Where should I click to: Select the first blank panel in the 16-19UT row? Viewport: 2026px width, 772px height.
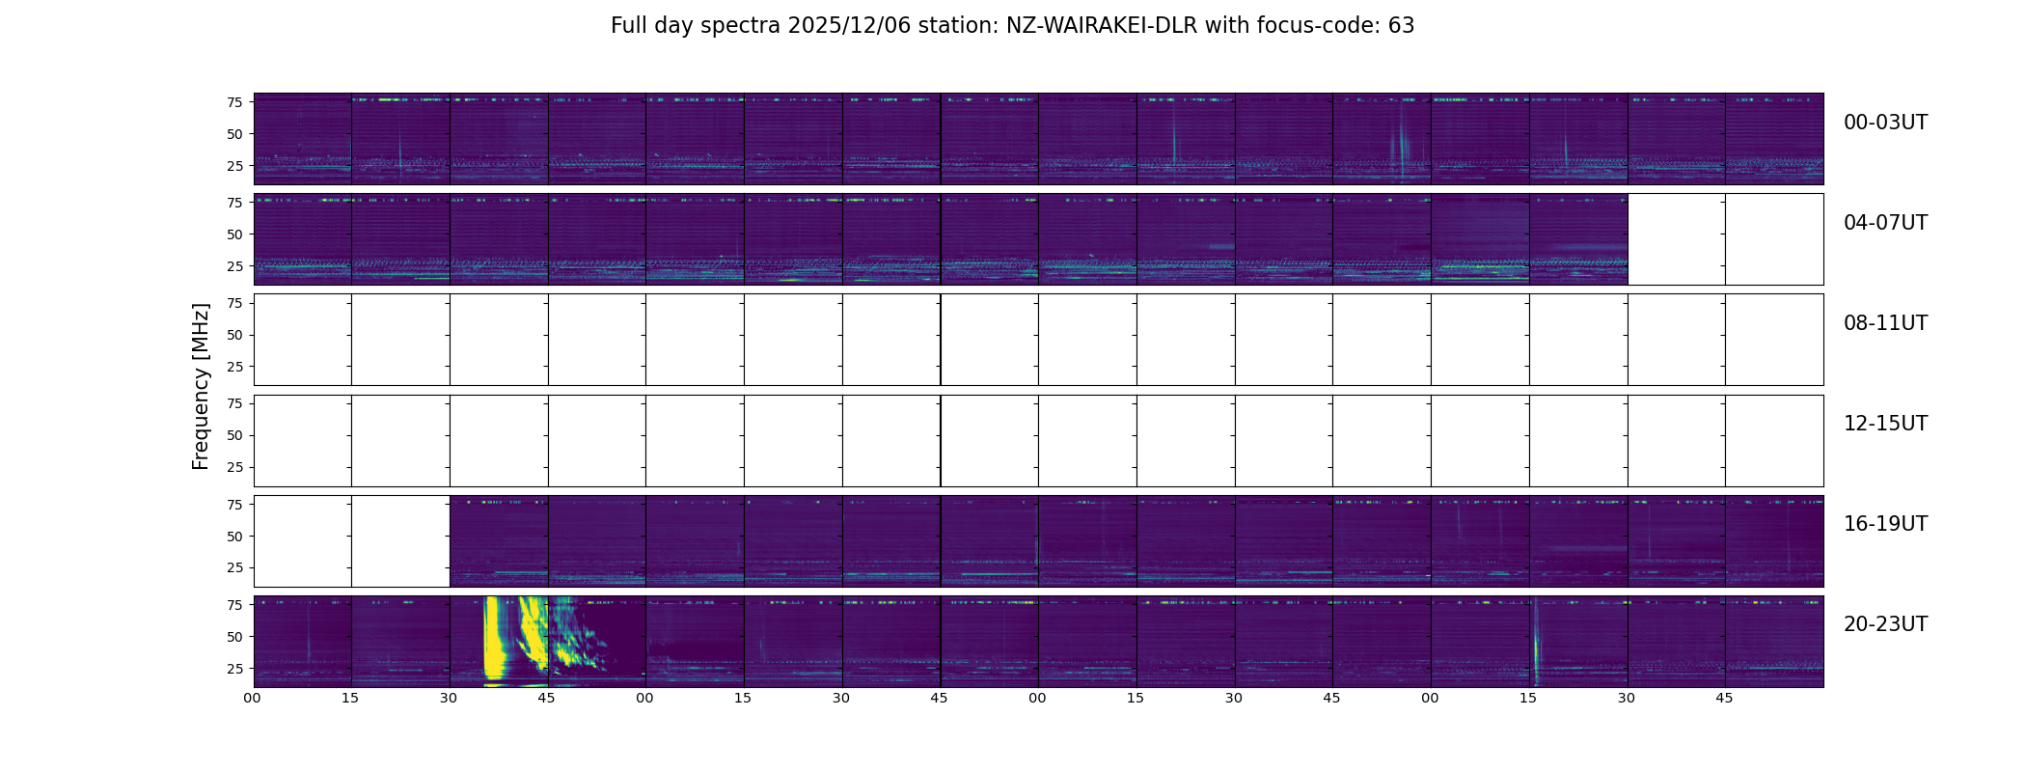click(x=303, y=541)
